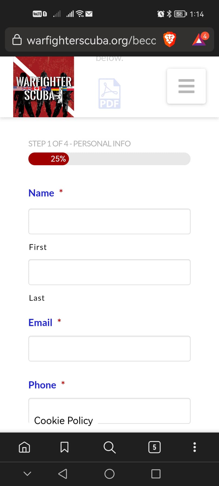
Task: Focus the Last name input field
Action: coord(109,272)
